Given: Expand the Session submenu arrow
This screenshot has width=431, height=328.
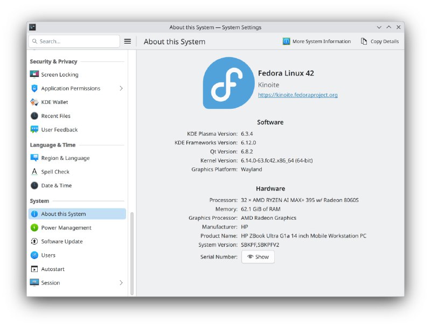Looking at the screenshot, I should pyautogui.click(x=121, y=283).
